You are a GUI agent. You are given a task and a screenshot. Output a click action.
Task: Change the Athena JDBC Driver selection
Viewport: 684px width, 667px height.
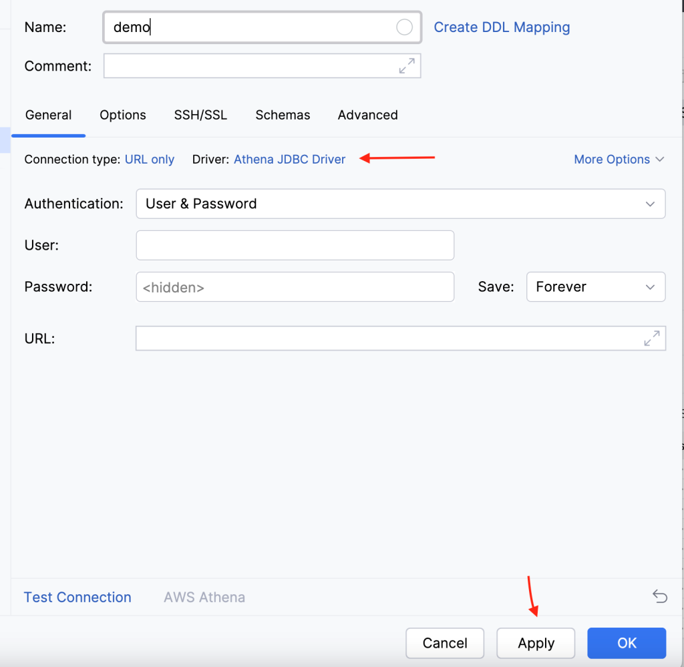289,159
